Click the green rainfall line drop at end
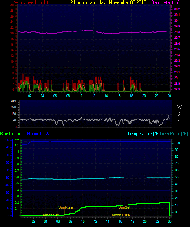The height and width of the screenshot is (227, 190). pyautogui.click(x=170, y=209)
